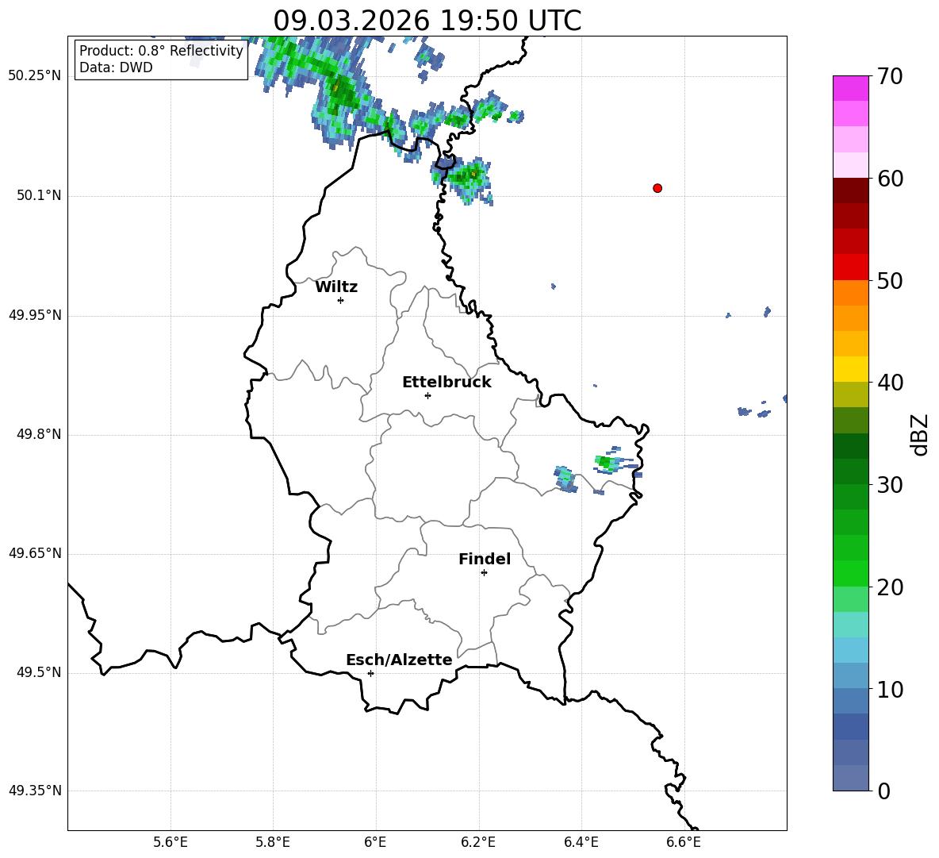Click the red dot marker on the map
This screenshot has height=858, width=939.
[x=657, y=188]
